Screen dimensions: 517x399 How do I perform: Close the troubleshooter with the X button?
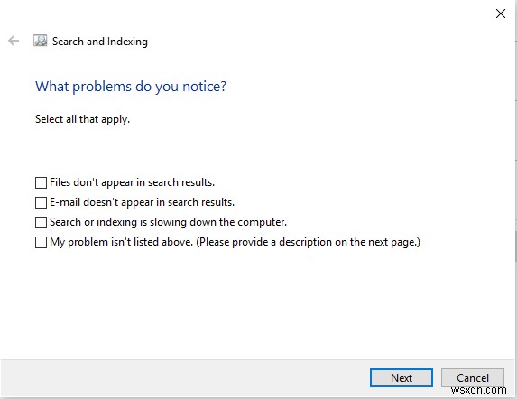click(501, 14)
